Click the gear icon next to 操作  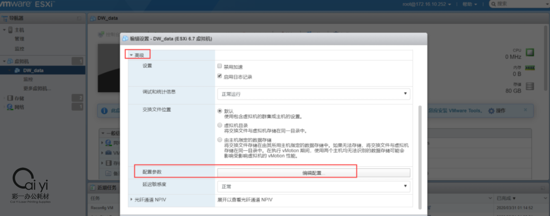point(491,111)
